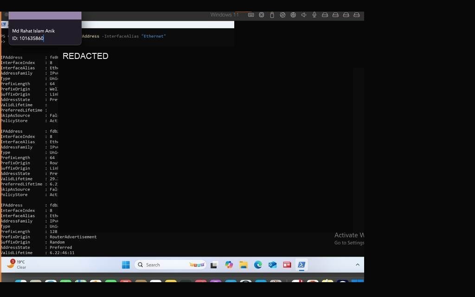Click the PrefixOrigin row starting with Wel
This screenshot has width=475, height=297.
[29, 89]
